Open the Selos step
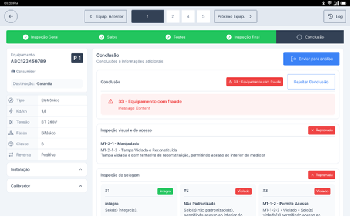 [108, 37]
